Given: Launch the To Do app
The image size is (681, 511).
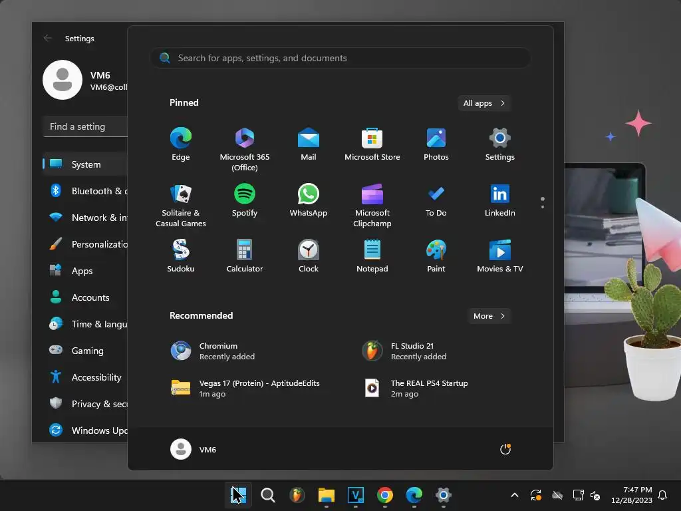Looking at the screenshot, I should 436,200.
